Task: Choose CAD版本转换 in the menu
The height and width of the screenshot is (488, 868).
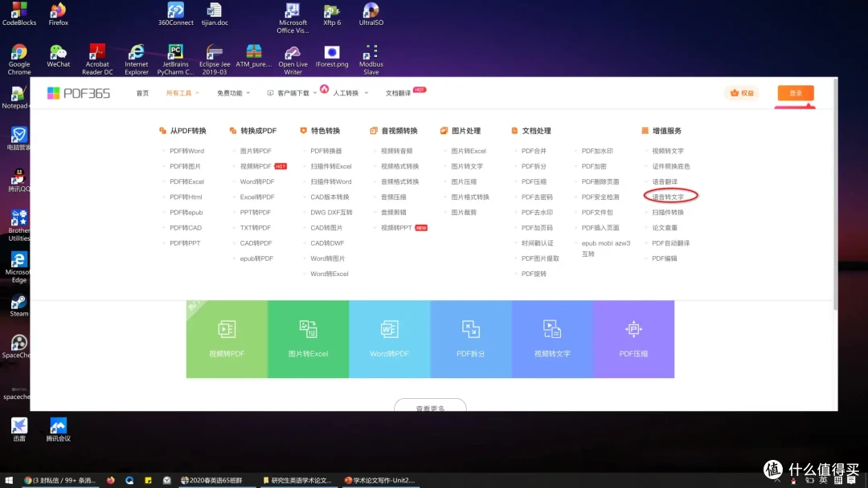Action: pyautogui.click(x=330, y=197)
